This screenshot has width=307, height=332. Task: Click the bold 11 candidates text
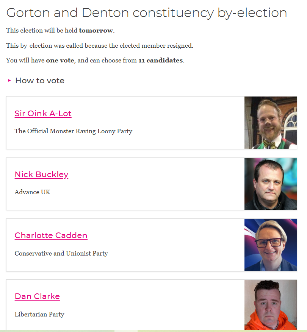click(161, 61)
